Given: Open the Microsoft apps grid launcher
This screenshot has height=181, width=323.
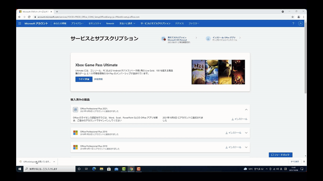Looking at the screenshot, I should pos(20,23).
